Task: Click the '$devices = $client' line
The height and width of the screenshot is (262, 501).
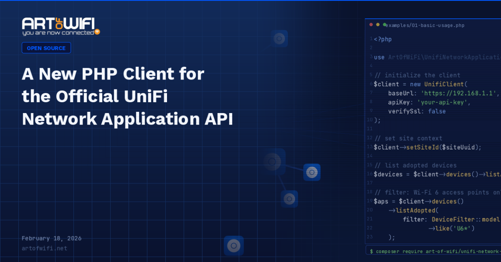Action: coord(438,174)
